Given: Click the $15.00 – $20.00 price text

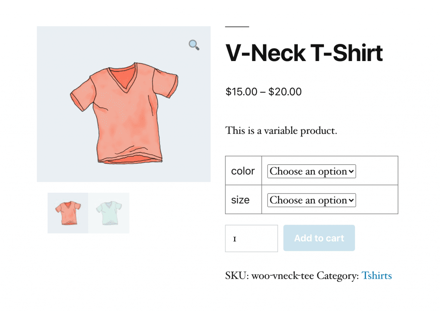Looking at the screenshot, I should click(263, 92).
